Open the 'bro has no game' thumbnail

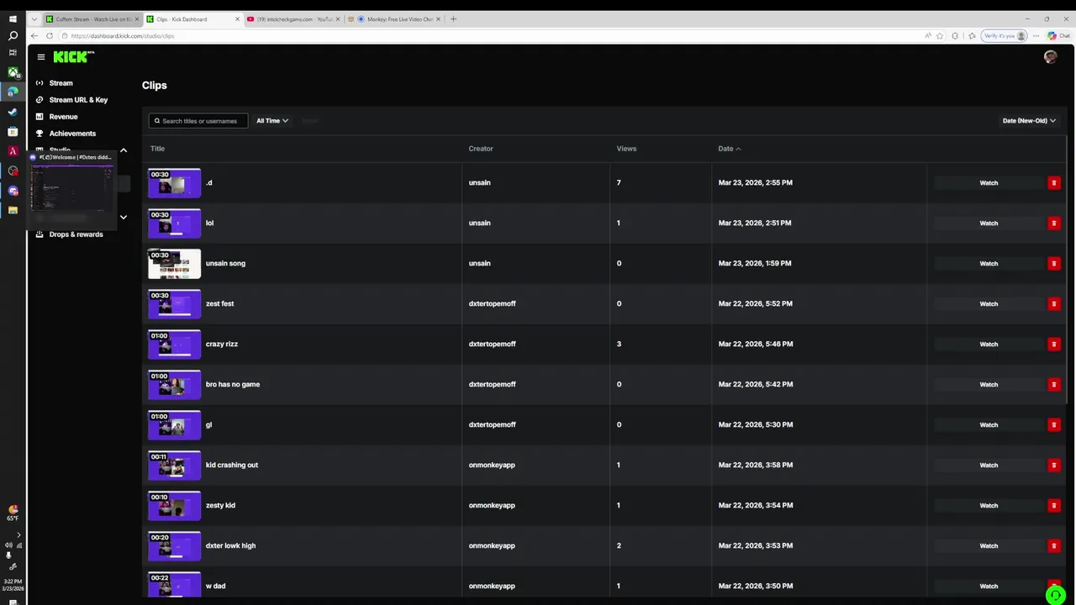pos(174,384)
